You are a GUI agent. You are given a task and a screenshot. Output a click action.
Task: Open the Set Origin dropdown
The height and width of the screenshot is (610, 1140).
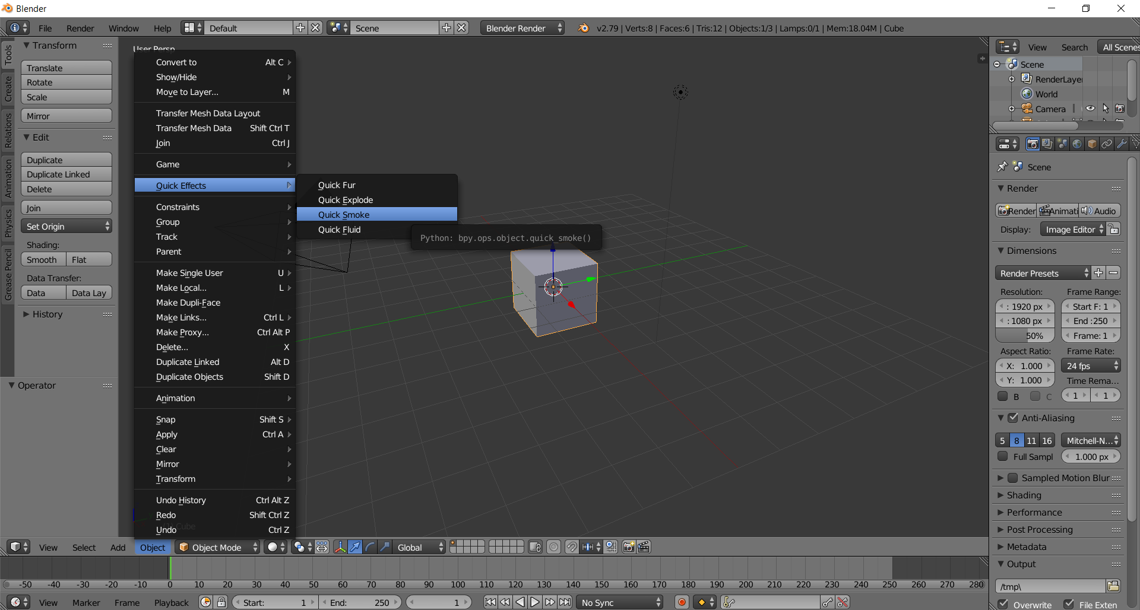[x=66, y=226]
